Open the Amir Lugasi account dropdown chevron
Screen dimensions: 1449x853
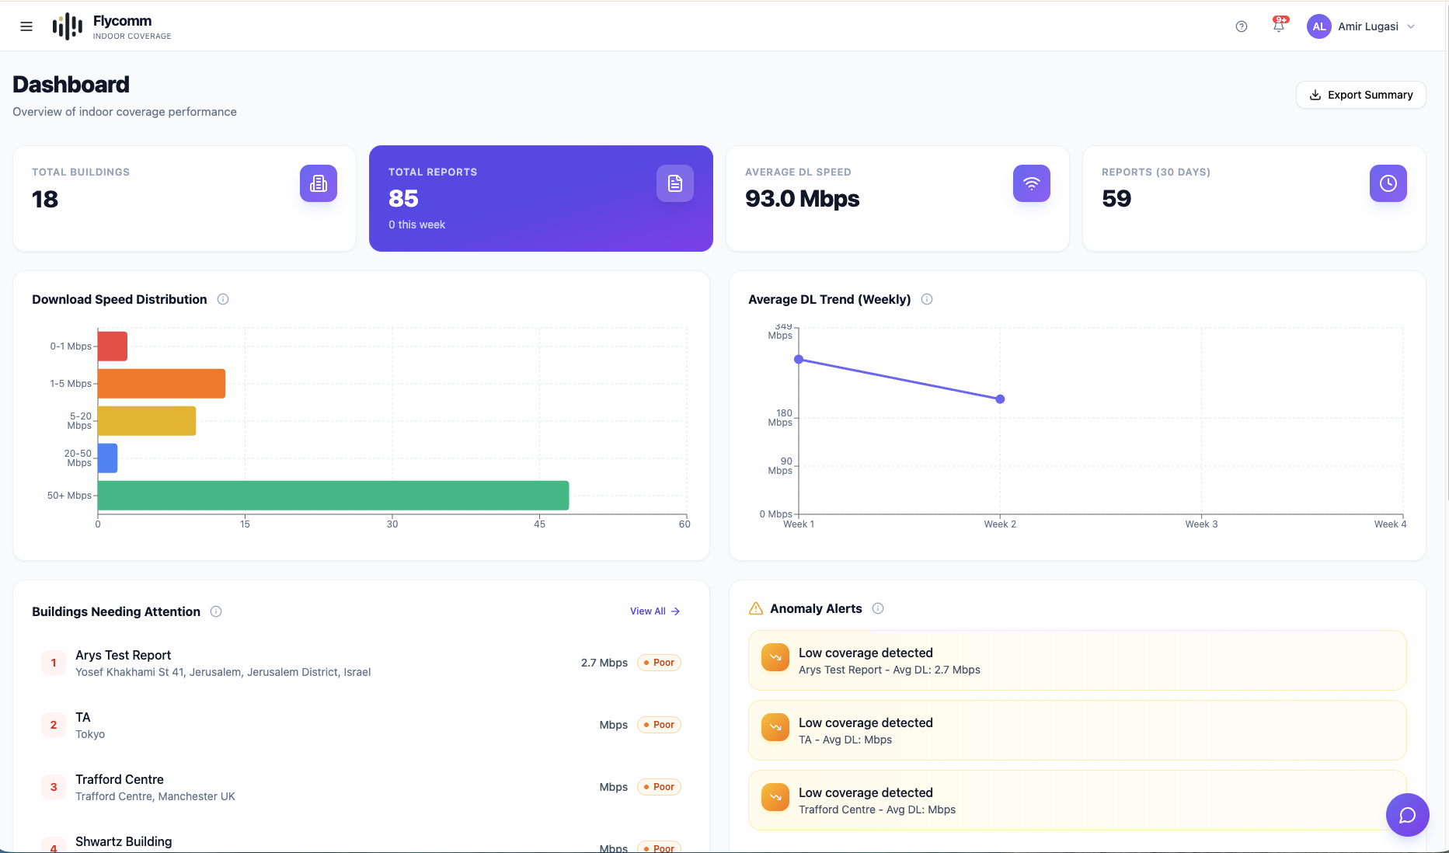pos(1412,26)
